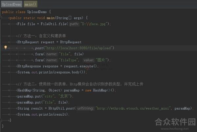Image resolution: width=197 pixels, height=132 pixels.
Task: Click the wthrcdn.etouch.cn weather_mini URL string
Action: tap(134, 108)
